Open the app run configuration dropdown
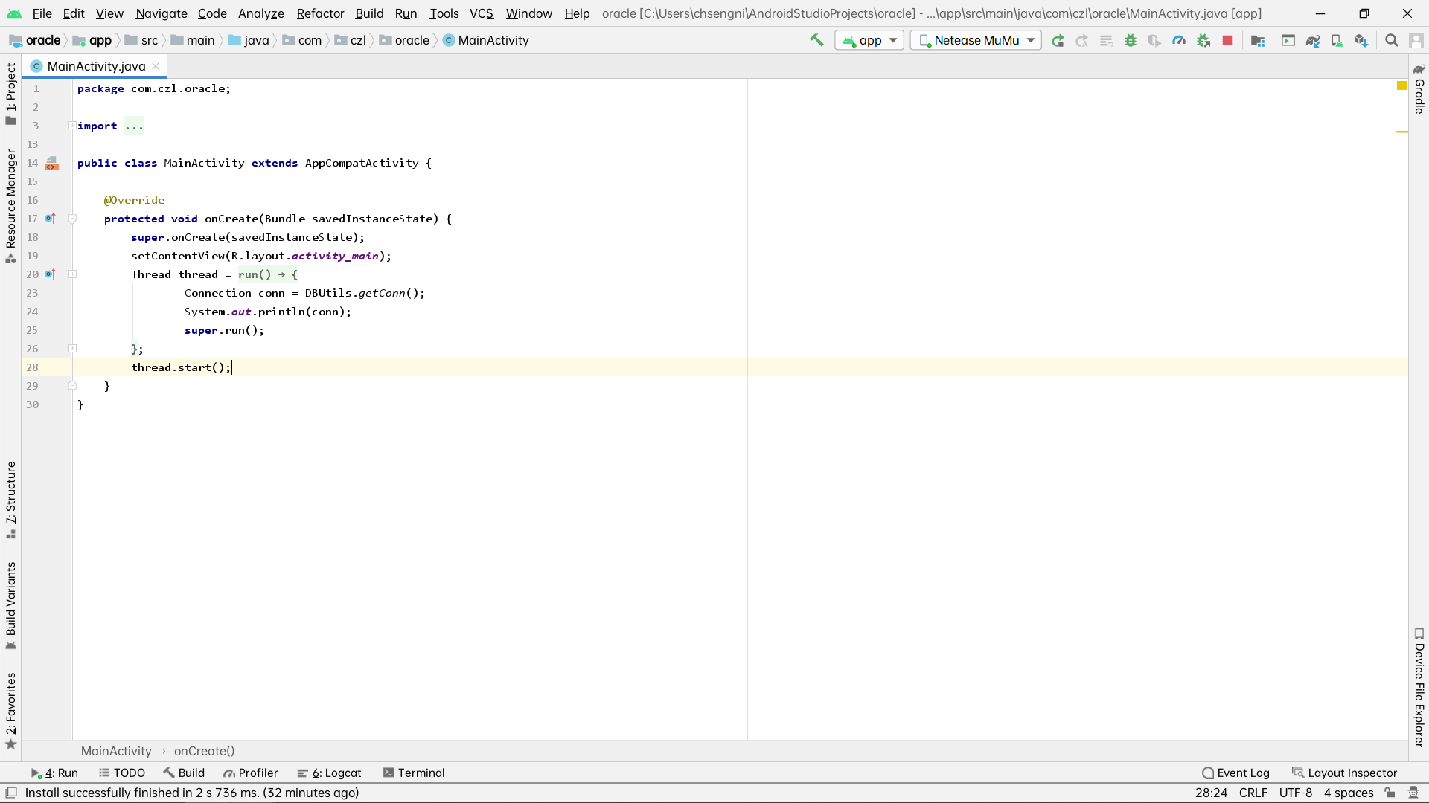This screenshot has width=1429, height=803. [x=869, y=40]
